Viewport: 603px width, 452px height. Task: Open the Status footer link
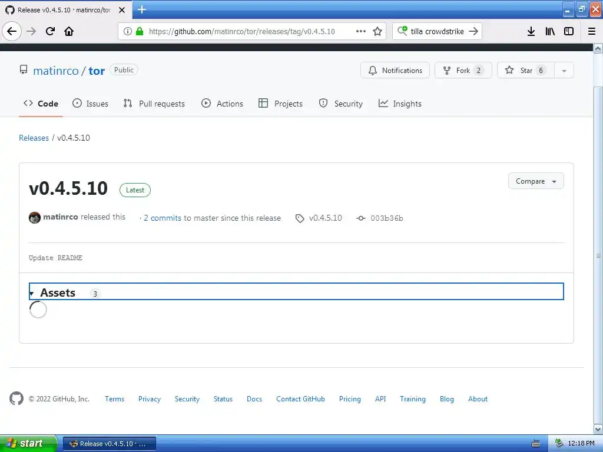223,399
